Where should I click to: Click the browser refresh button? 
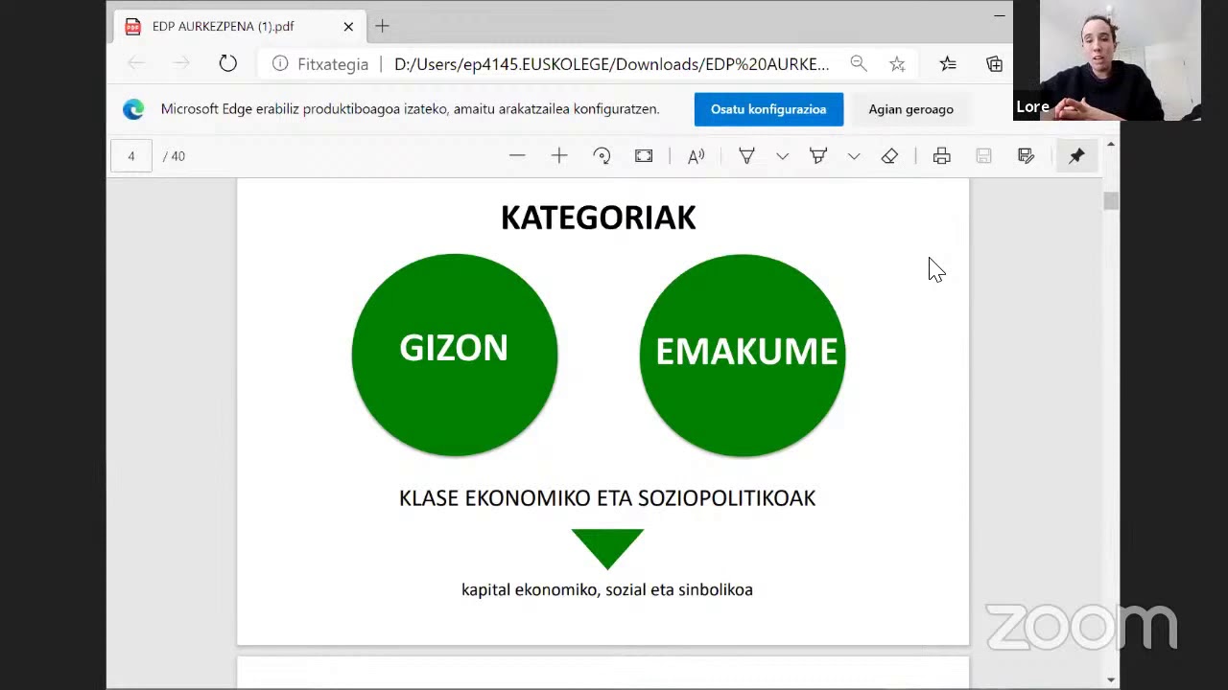click(x=227, y=64)
